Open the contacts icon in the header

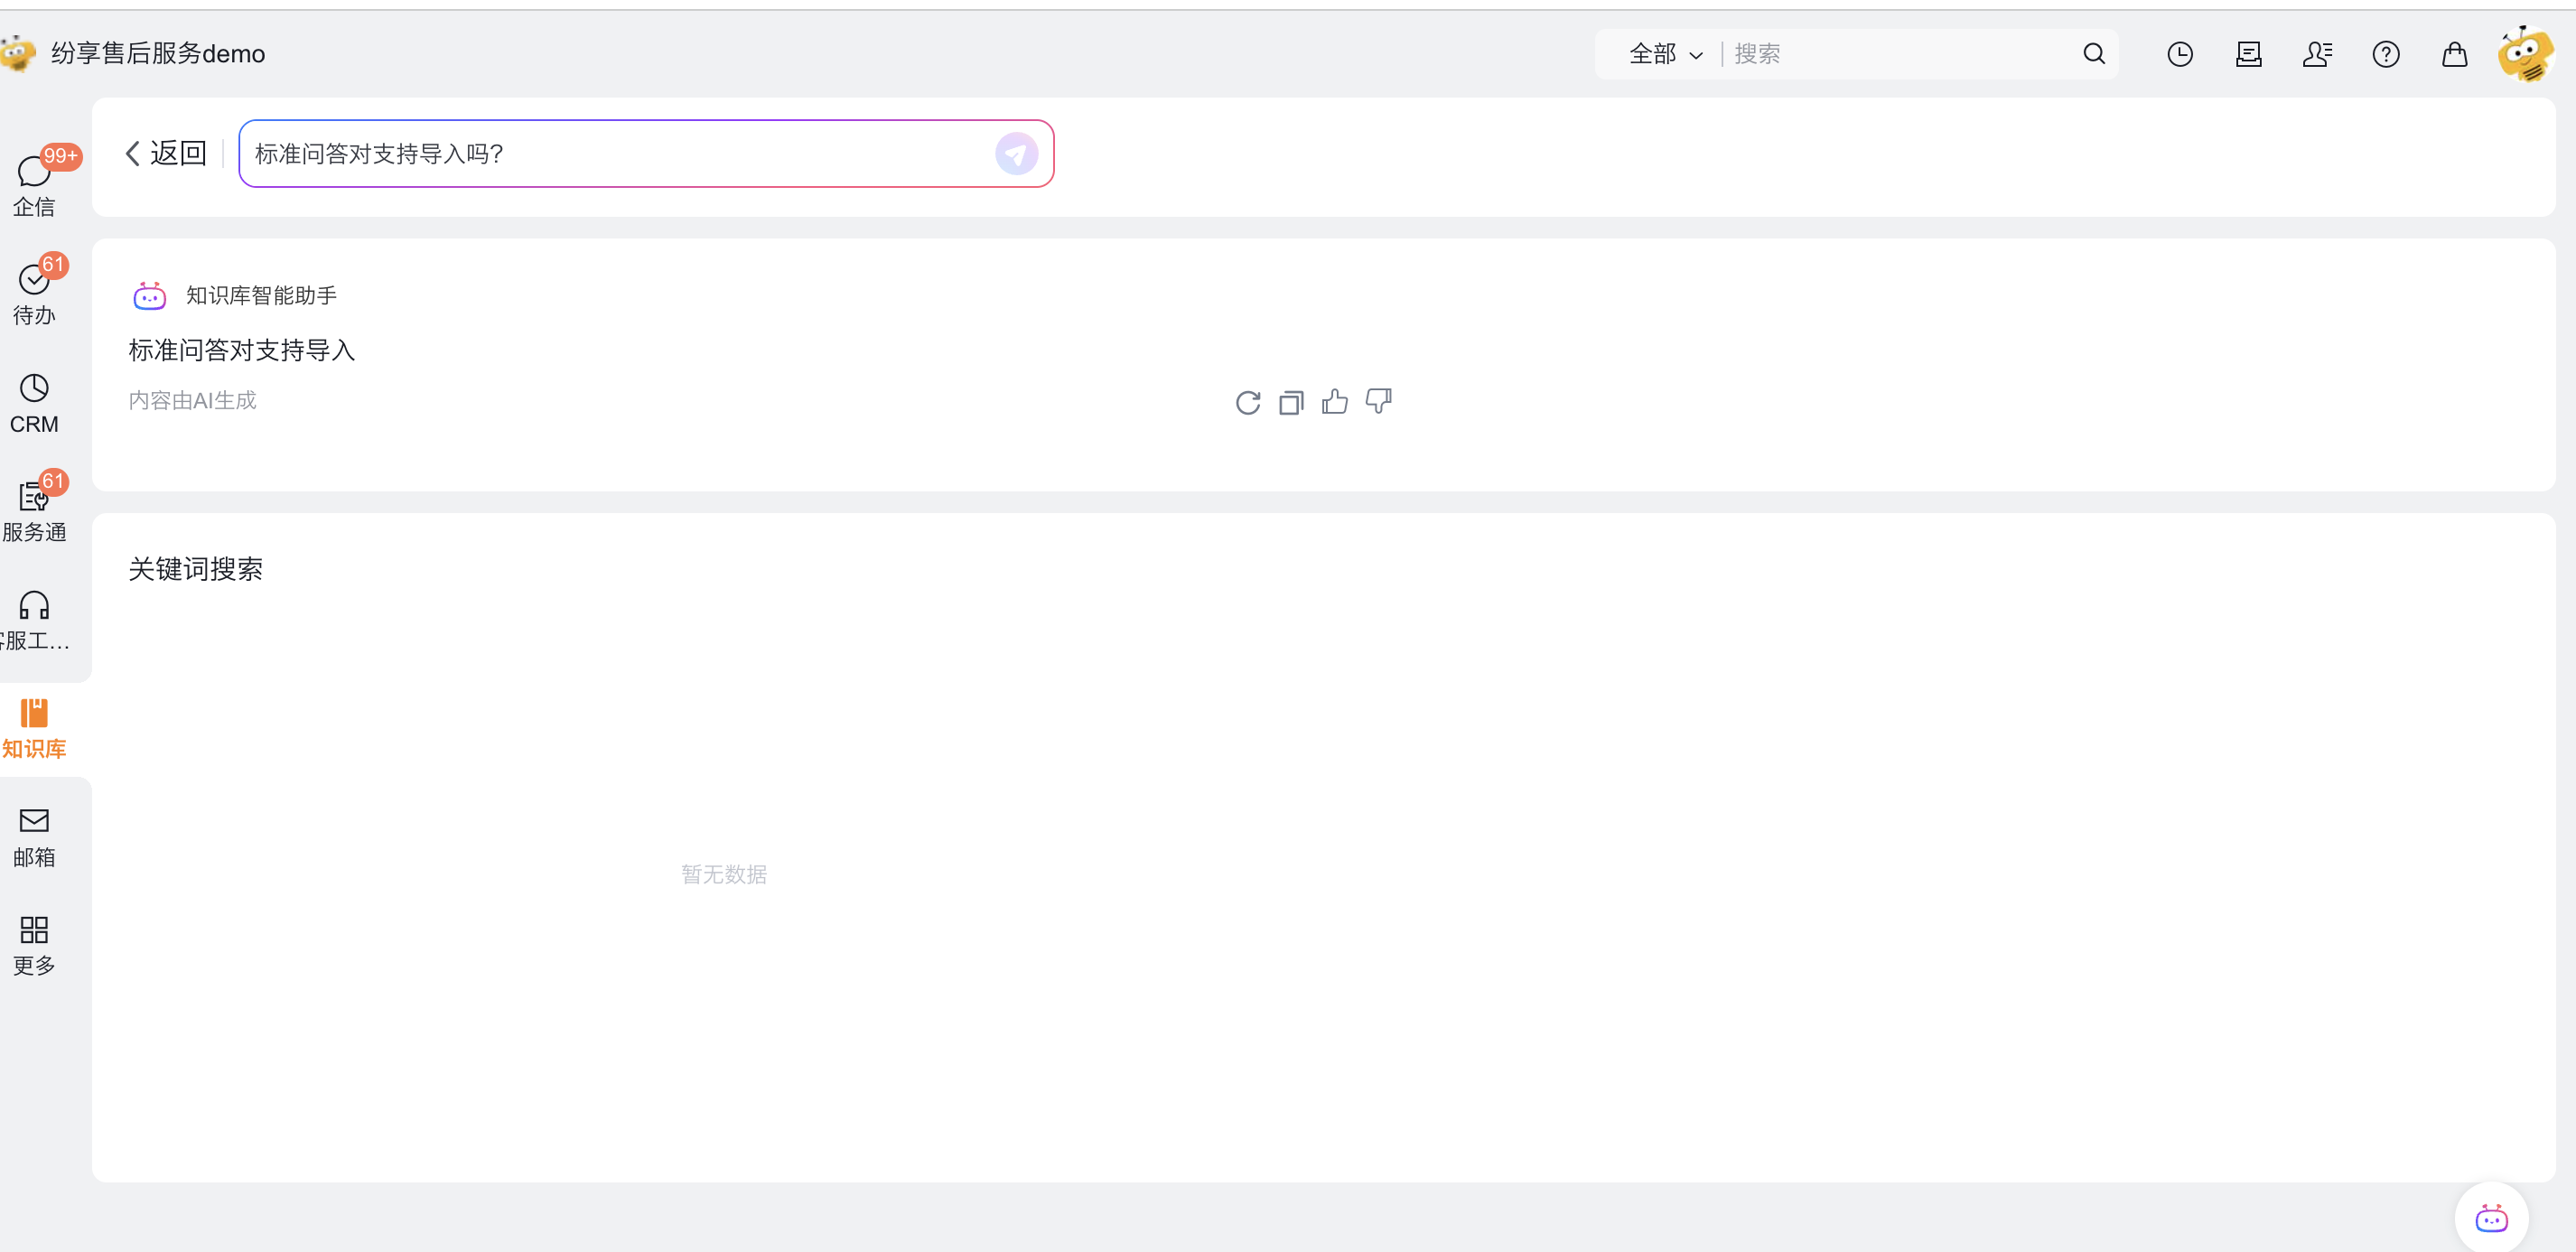(2316, 54)
